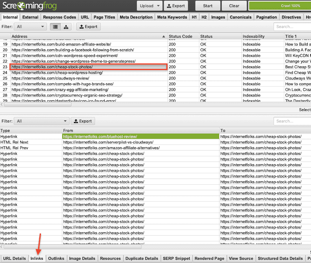311x263 pixels.
Task: Open the H2 tab
Action: point(204,17)
